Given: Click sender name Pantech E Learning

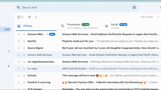Looking at the screenshot, I should pyautogui.click(x=39, y=82).
